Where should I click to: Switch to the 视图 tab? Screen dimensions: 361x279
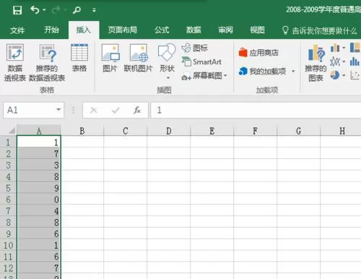(x=257, y=30)
